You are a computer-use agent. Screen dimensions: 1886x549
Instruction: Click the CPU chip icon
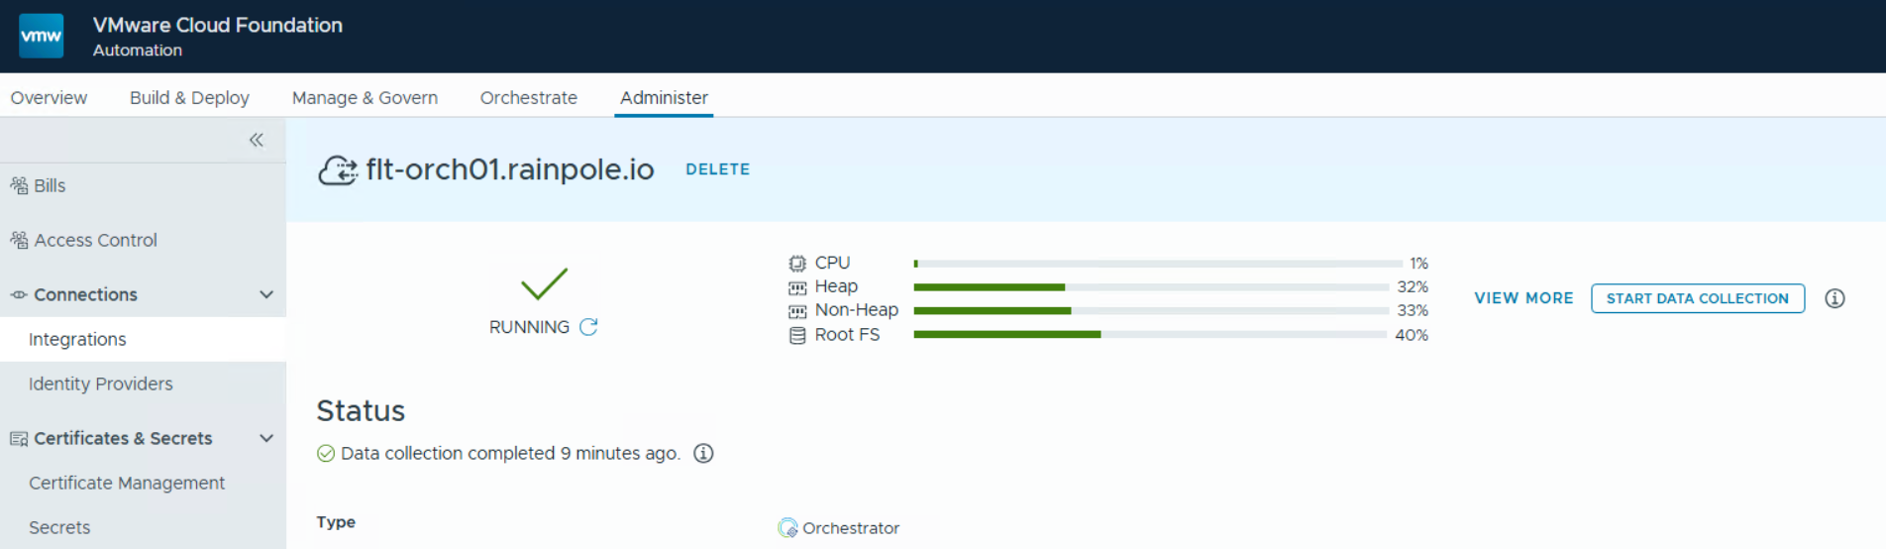[x=797, y=264]
